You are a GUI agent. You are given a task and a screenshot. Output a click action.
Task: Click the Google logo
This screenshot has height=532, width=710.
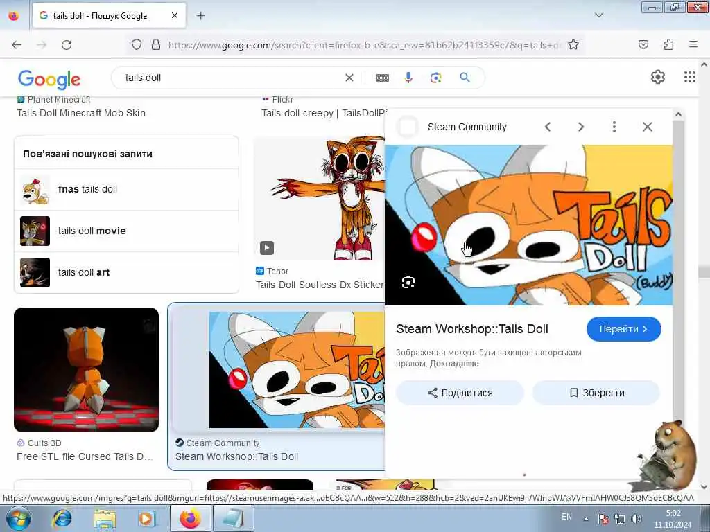coord(49,79)
